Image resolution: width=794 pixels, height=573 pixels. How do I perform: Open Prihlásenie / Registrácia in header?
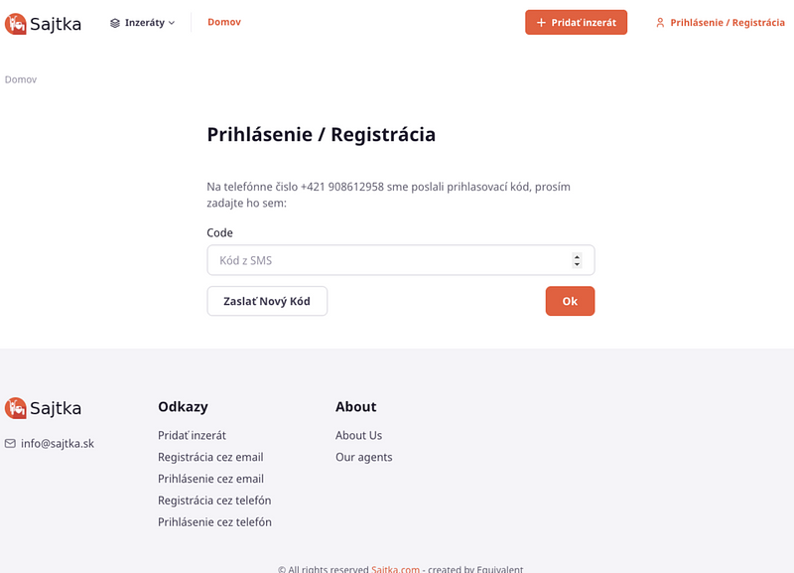point(728,23)
